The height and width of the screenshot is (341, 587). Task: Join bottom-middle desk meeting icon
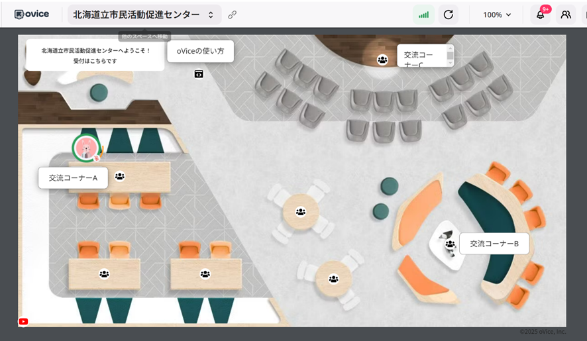[205, 273]
